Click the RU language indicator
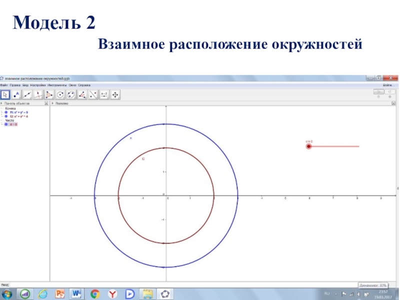The height and width of the screenshot is (300, 400). pos(327,294)
